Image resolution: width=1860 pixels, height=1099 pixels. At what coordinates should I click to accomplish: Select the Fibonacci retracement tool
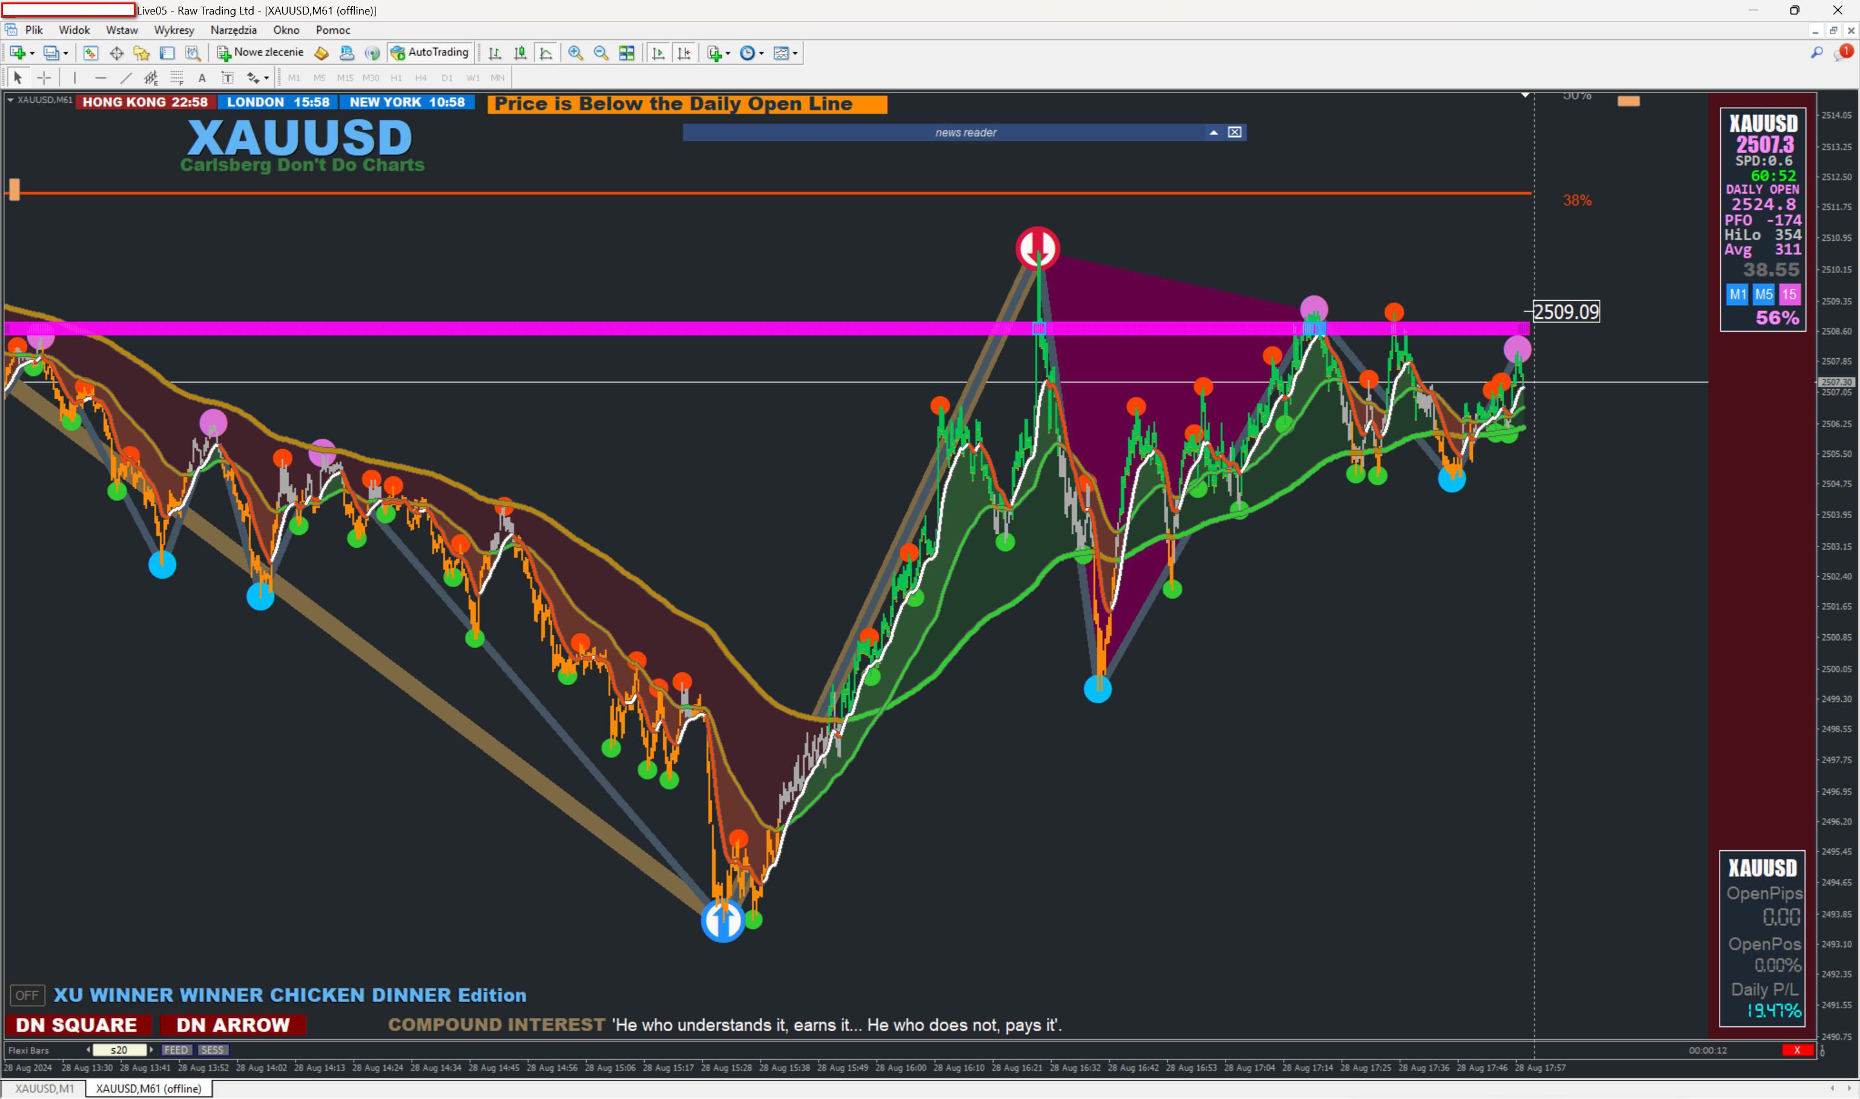coord(176,77)
